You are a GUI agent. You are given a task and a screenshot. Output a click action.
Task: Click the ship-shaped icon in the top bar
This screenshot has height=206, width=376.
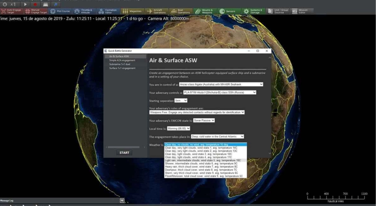click(x=46, y=4)
